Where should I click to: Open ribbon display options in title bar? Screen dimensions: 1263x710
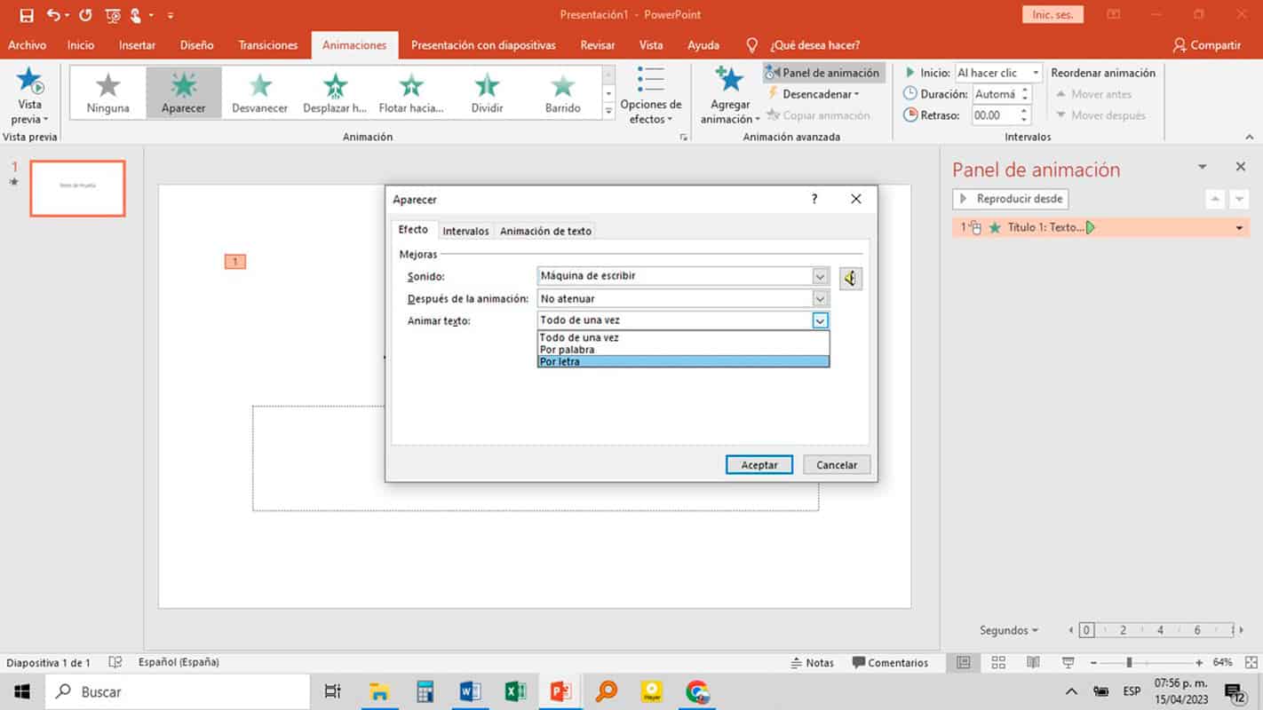click(1113, 15)
